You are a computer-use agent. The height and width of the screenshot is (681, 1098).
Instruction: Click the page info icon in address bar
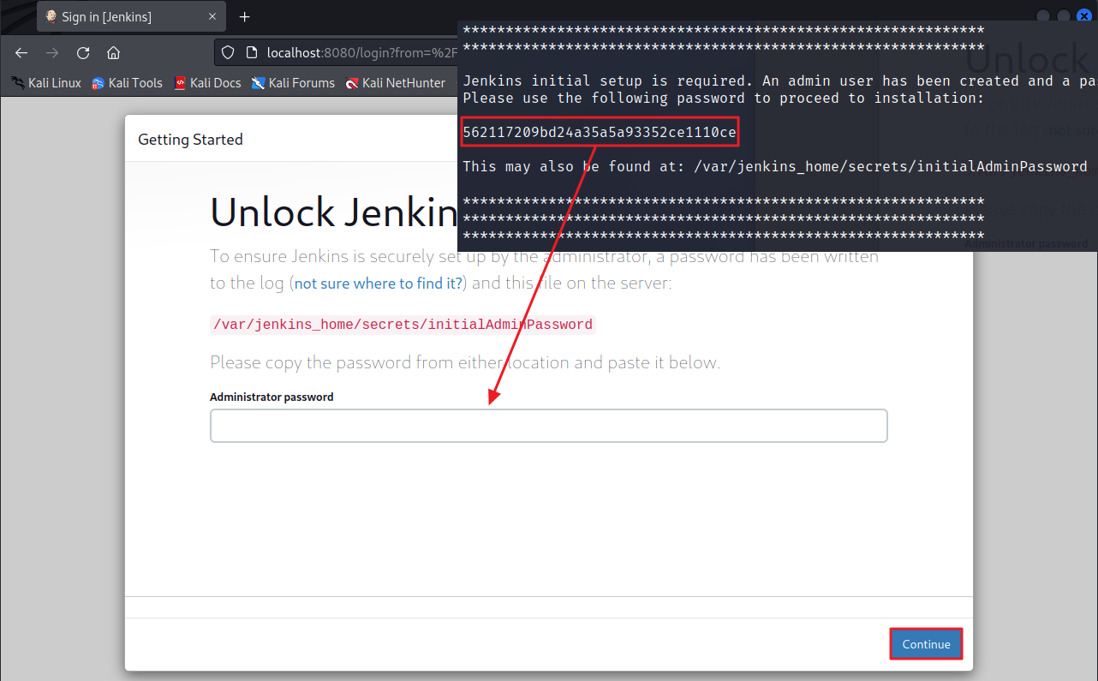tap(252, 52)
